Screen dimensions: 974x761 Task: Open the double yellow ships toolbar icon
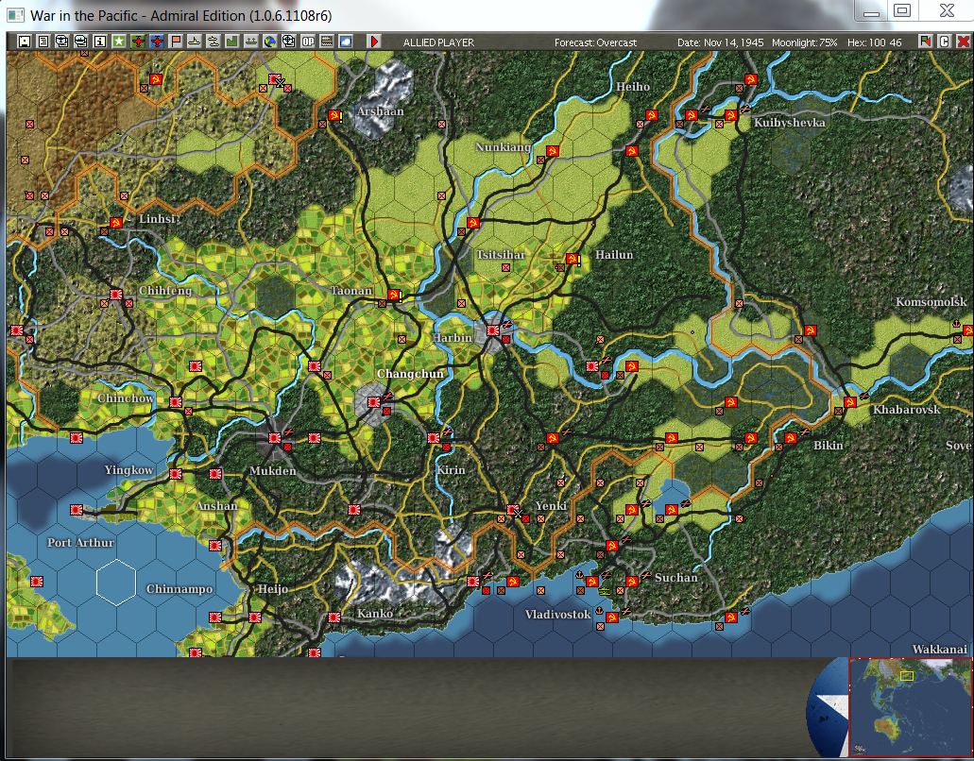[214, 42]
